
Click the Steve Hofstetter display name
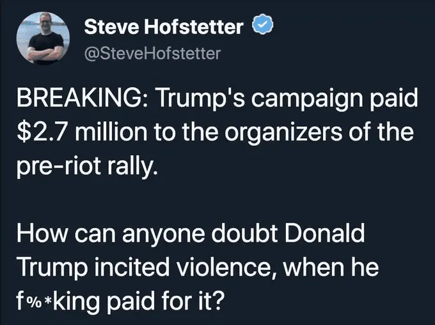point(164,28)
